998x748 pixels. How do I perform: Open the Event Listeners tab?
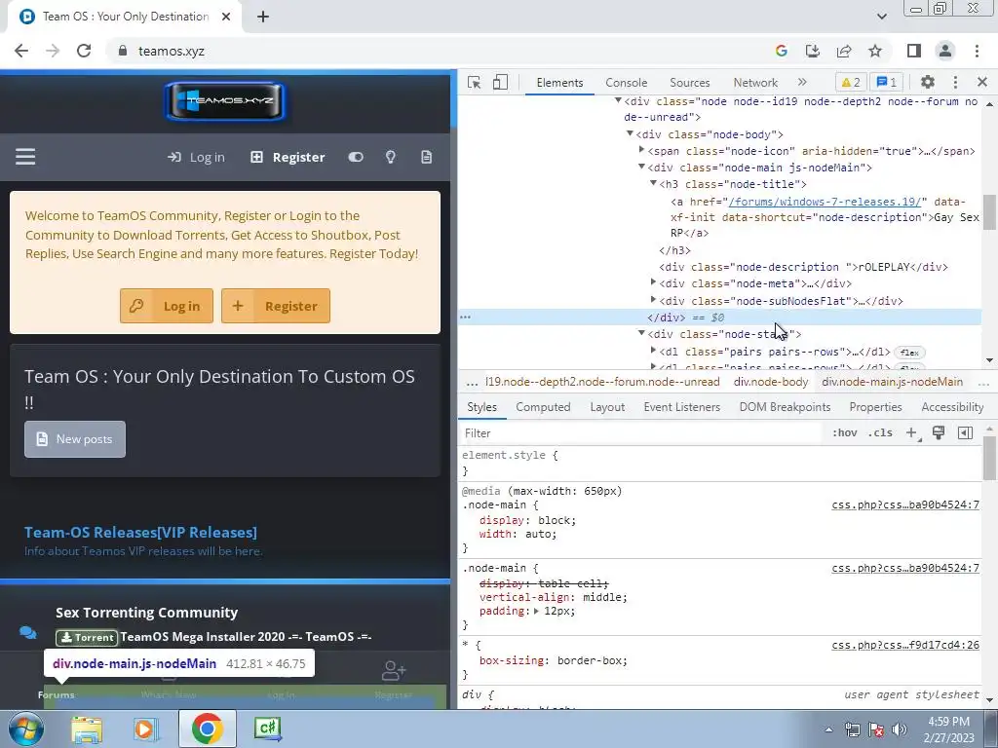tap(681, 407)
